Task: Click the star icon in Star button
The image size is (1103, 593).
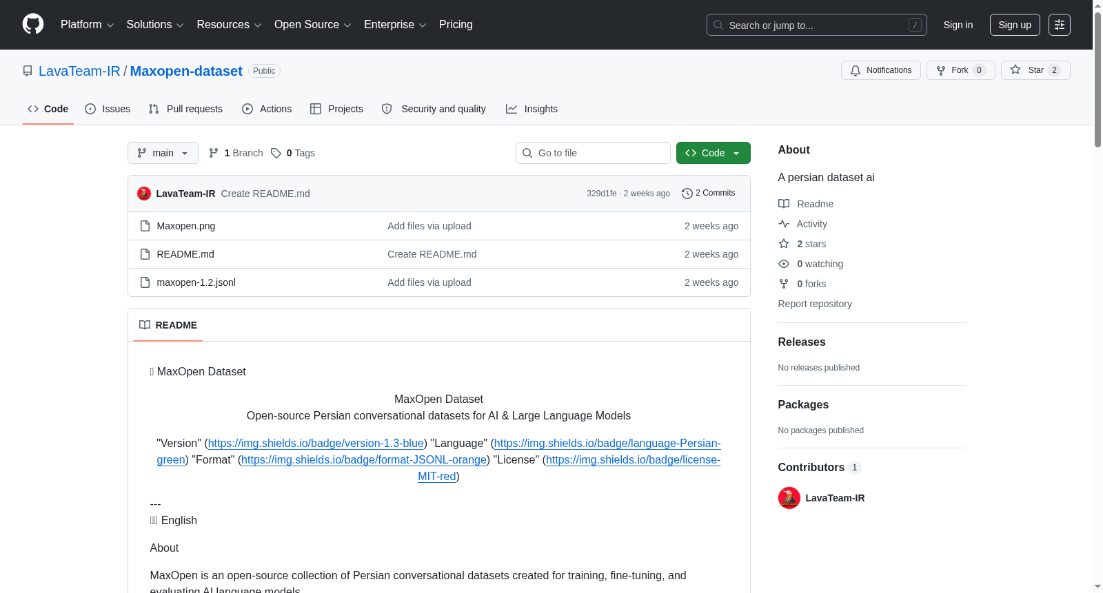Action: pos(1015,70)
